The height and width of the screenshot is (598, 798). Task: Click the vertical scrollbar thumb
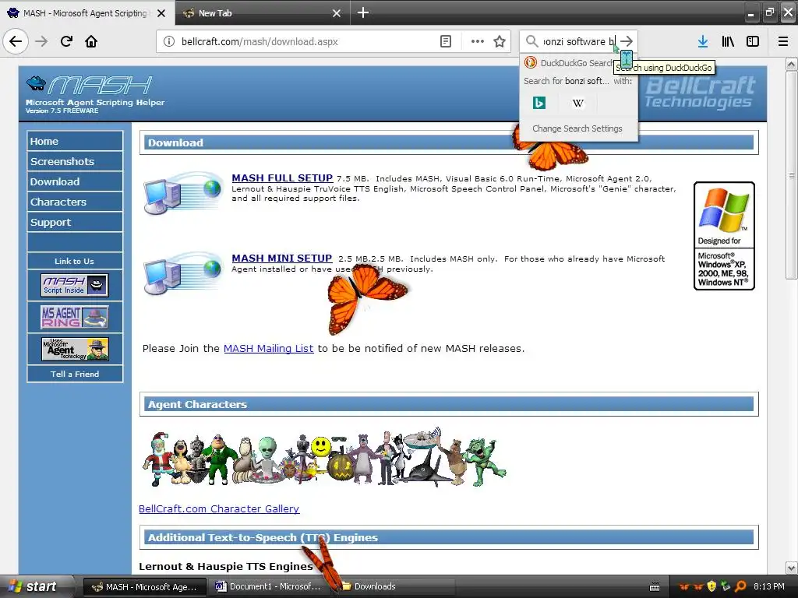tap(791, 175)
